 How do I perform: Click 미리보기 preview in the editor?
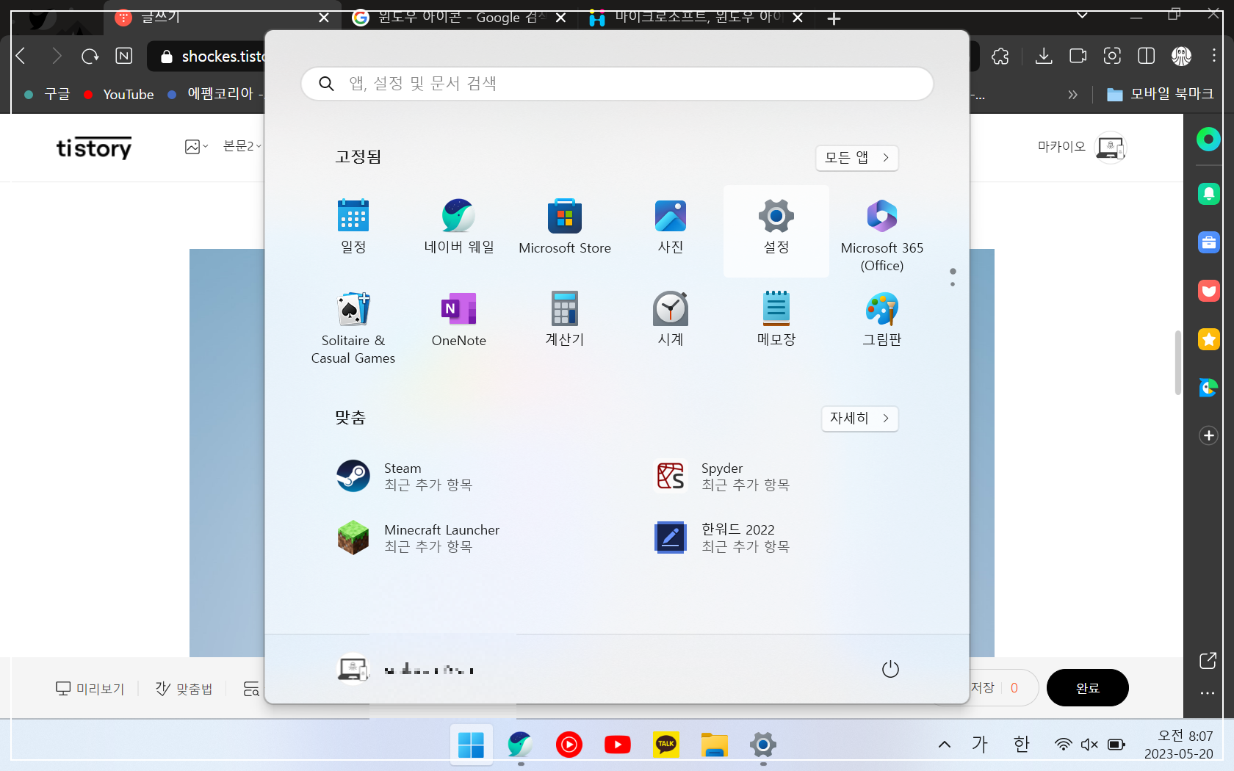click(x=90, y=689)
